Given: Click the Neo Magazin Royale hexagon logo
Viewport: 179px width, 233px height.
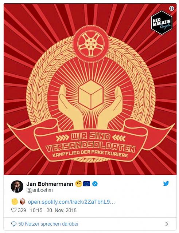Looking at the screenshot, I should [x=162, y=23].
